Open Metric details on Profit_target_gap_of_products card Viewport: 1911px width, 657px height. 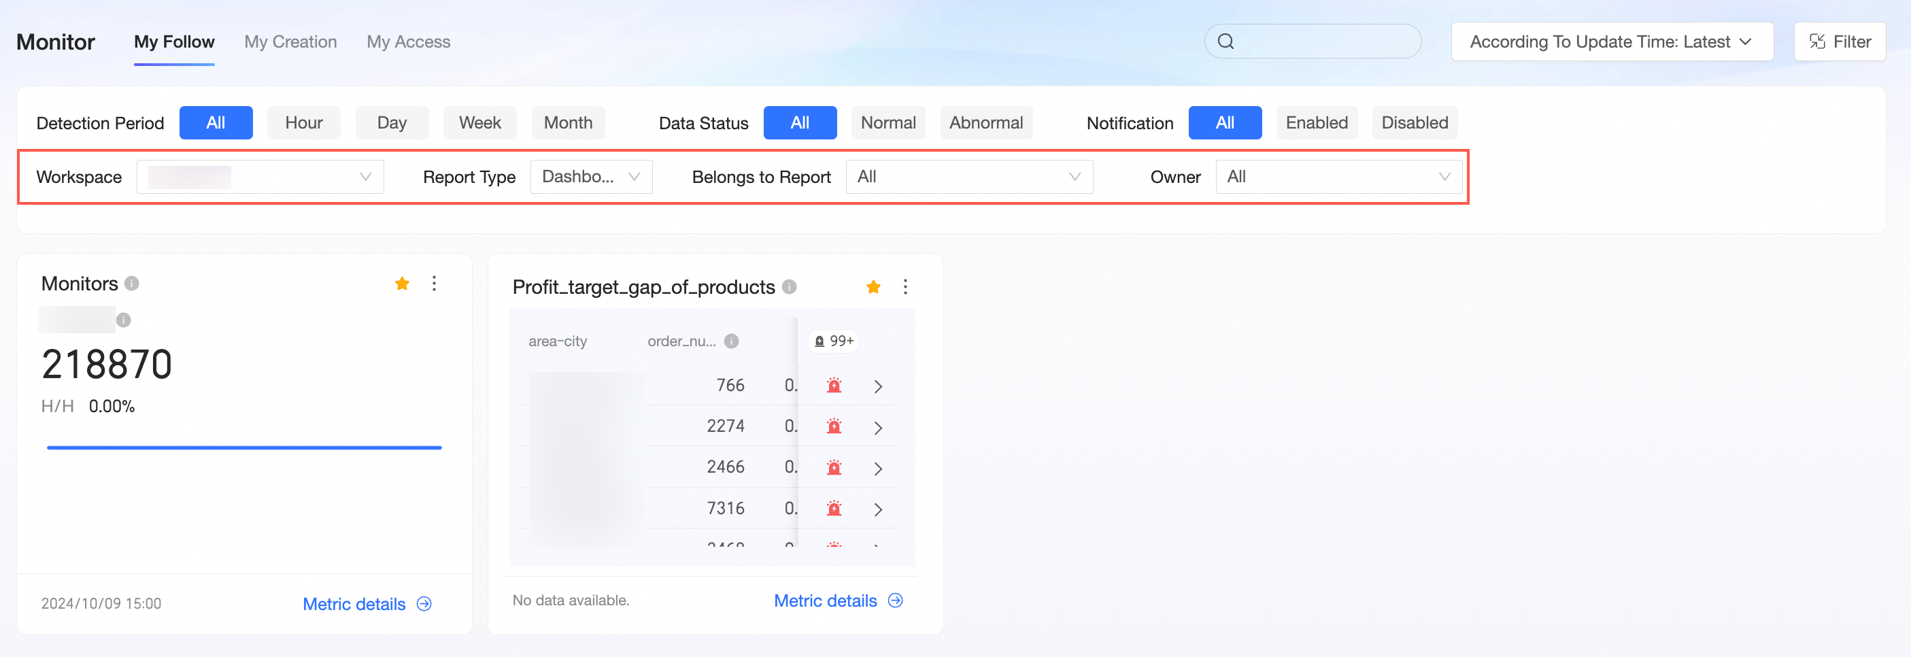pyautogui.click(x=825, y=600)
